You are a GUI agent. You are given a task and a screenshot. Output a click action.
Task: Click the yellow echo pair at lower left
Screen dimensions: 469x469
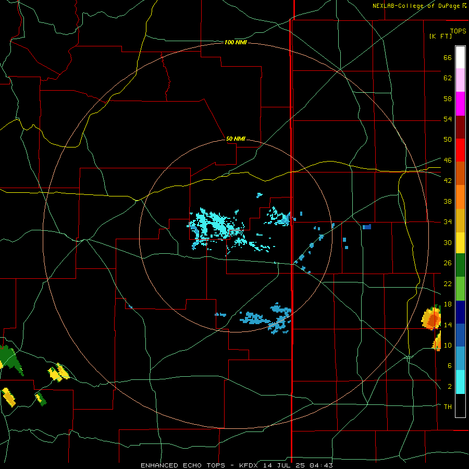point(58,373)
